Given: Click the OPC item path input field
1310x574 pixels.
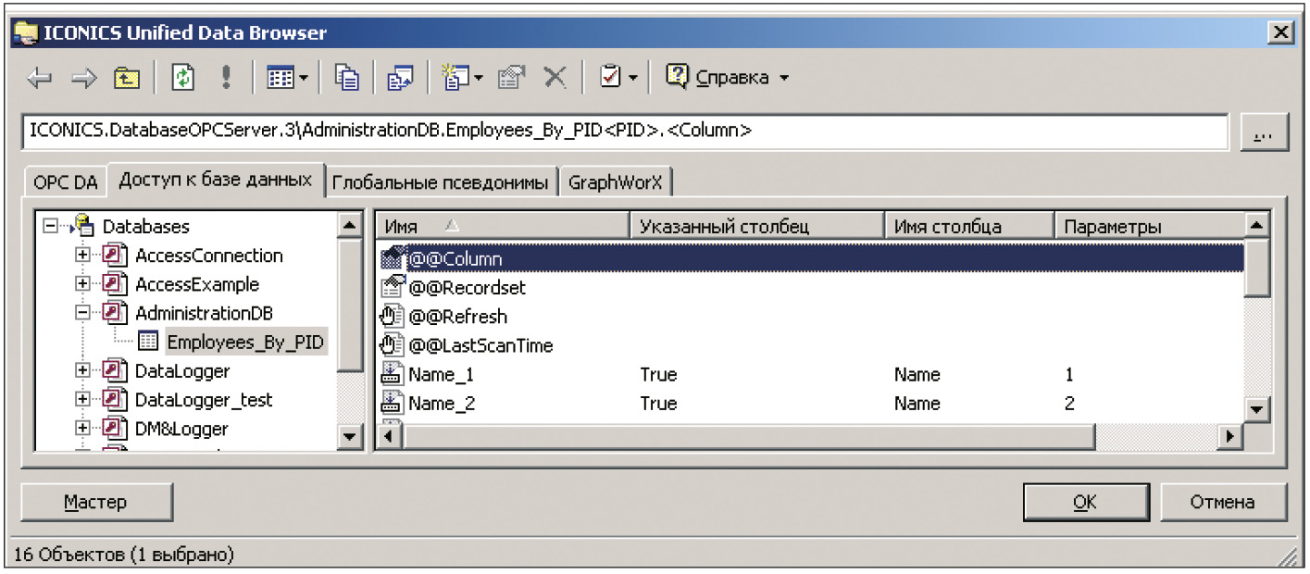Looking at the screenshot, I should [x=625, y=131].
